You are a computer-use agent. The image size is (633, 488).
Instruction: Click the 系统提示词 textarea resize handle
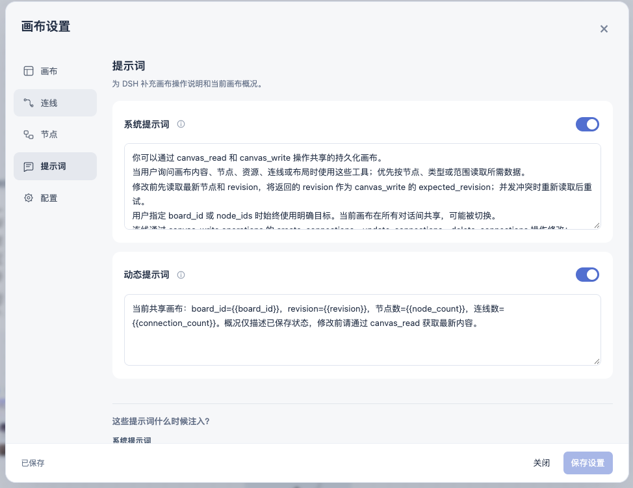point(597,226)
